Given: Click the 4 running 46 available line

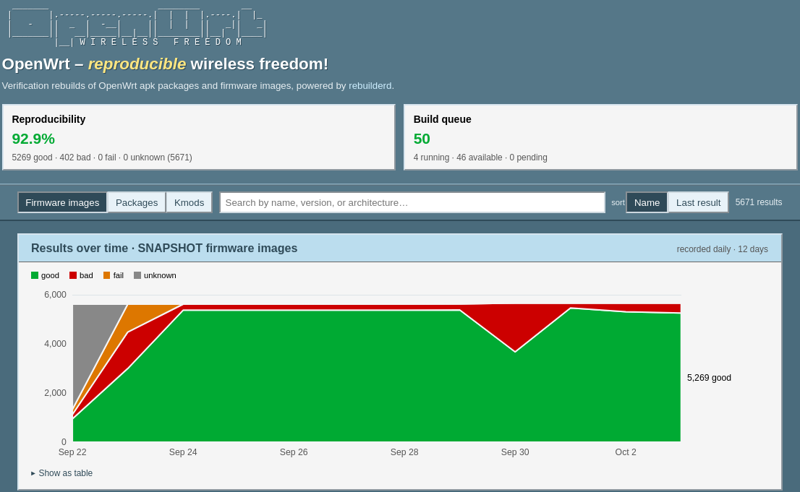Looking at the screenshot, I should (480, 157).
